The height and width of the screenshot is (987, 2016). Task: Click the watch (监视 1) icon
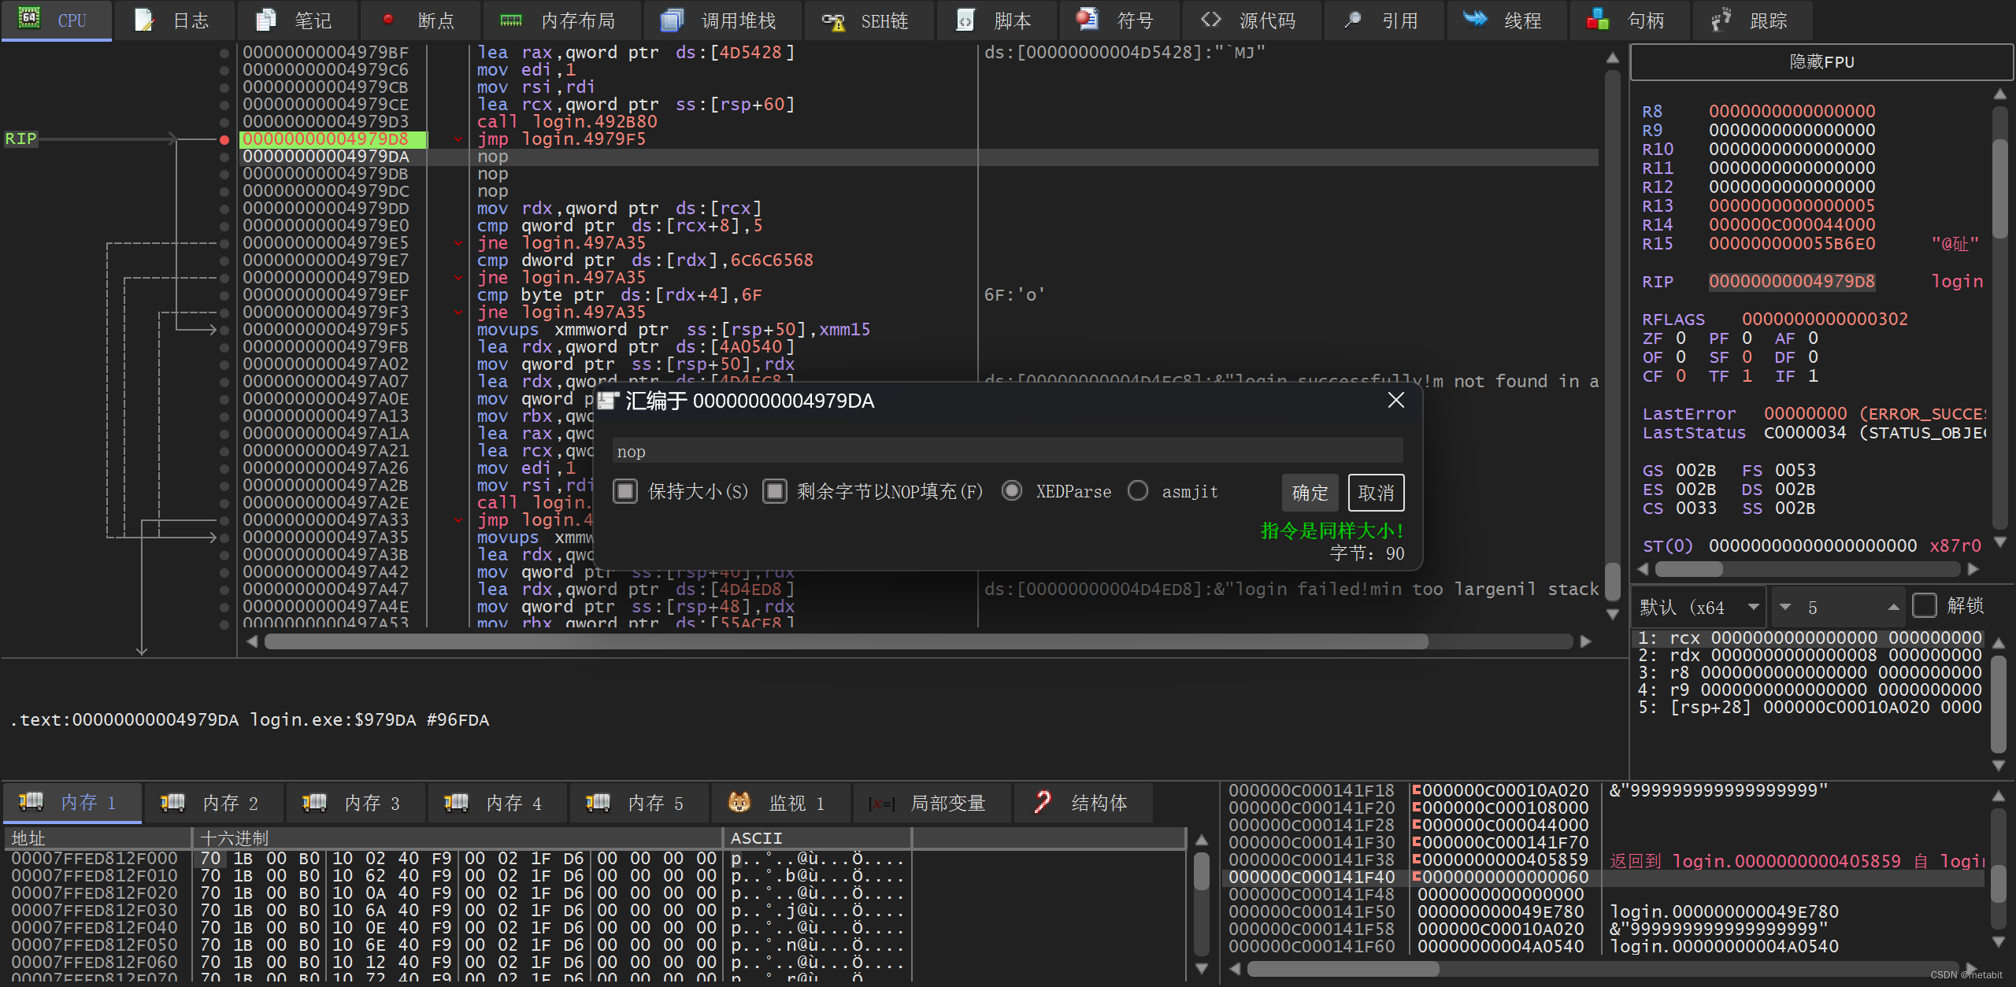[739, 802]
